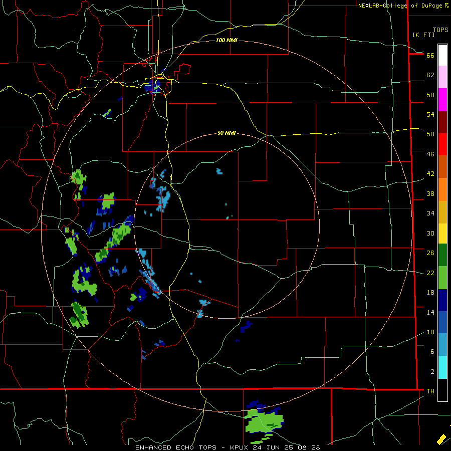The image size is (451, 451).
Task: Select the medium blue legend swatch
Action: point(442,322)
